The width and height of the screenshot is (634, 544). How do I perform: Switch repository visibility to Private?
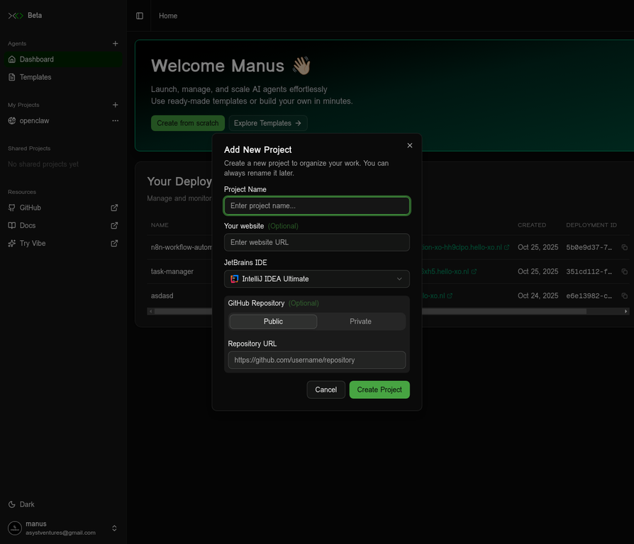coord(360,321)
